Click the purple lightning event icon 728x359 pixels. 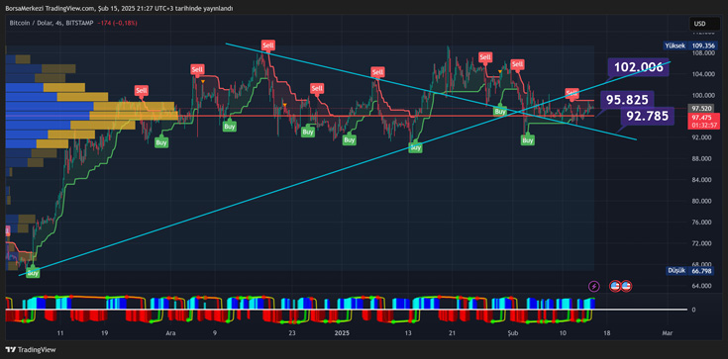coord(594,286)
